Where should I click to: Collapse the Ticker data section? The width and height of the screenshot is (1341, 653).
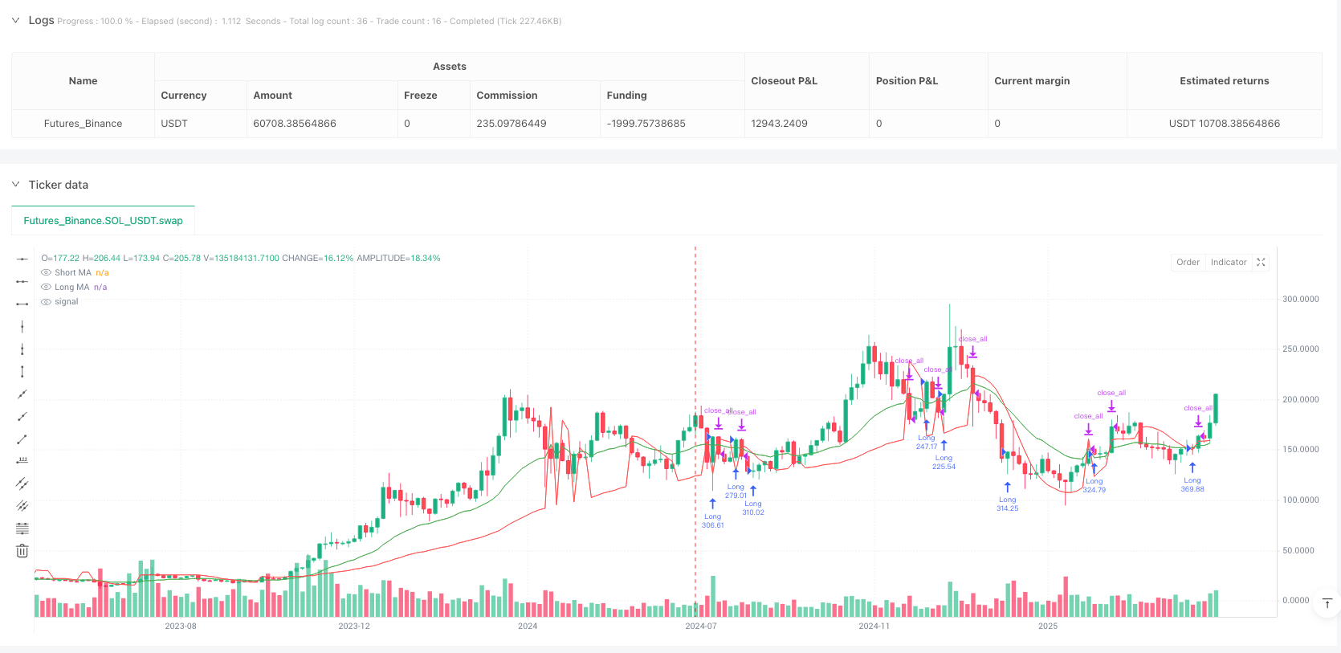click(x=15, y=185)
